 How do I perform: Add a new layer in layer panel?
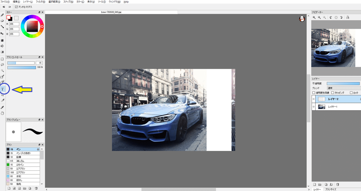point(315,184)
